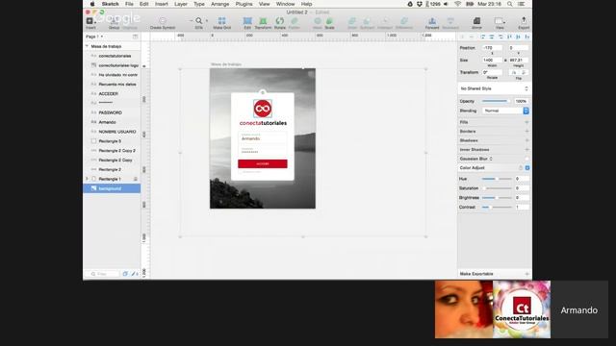
Task: Click the Dropbox menu bar icon
Action: [420, 4]
